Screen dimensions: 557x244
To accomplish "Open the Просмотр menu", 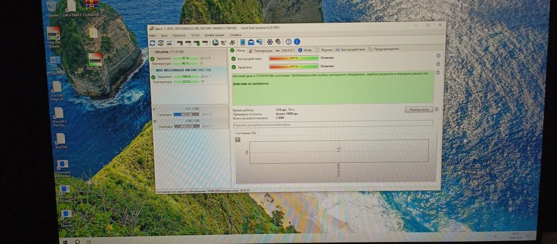I will (x=179, y=36).
